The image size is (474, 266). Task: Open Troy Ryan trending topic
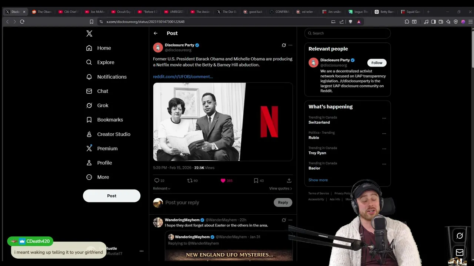317,153
